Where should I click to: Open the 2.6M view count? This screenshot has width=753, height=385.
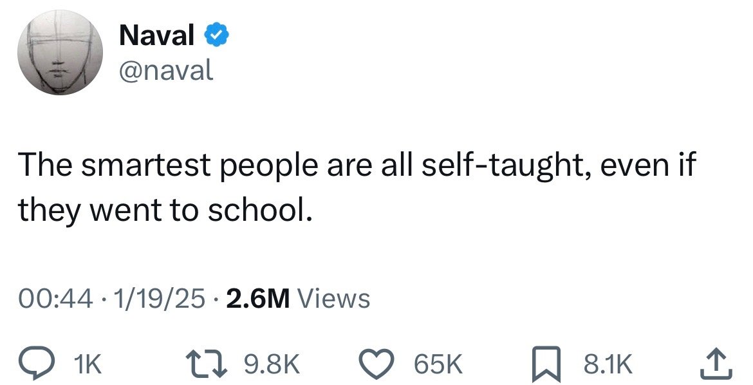click(257, 299)
